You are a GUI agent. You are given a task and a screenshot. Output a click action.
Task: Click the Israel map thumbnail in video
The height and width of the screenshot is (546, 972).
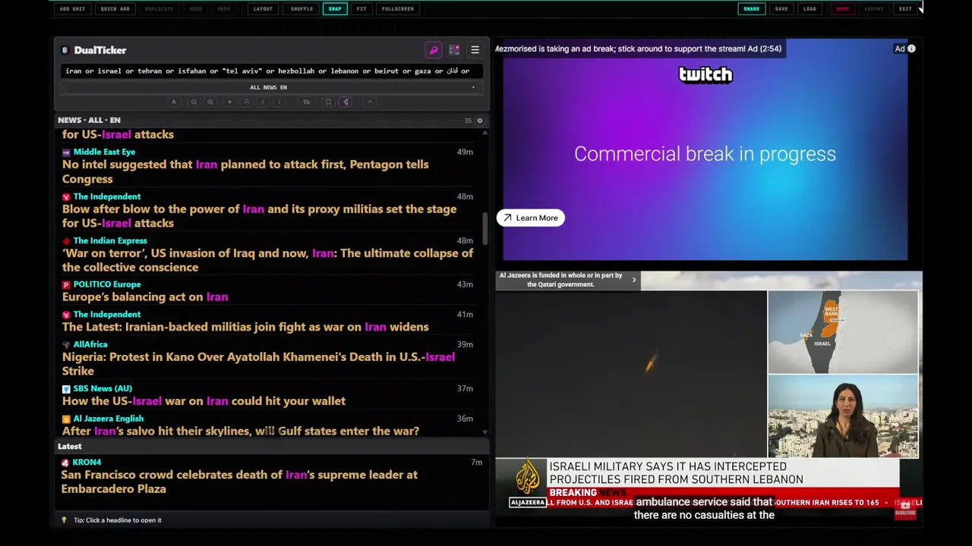pos(842,332)
